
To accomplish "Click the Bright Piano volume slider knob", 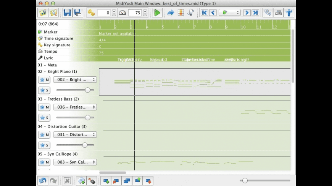I will pos(87,90).
